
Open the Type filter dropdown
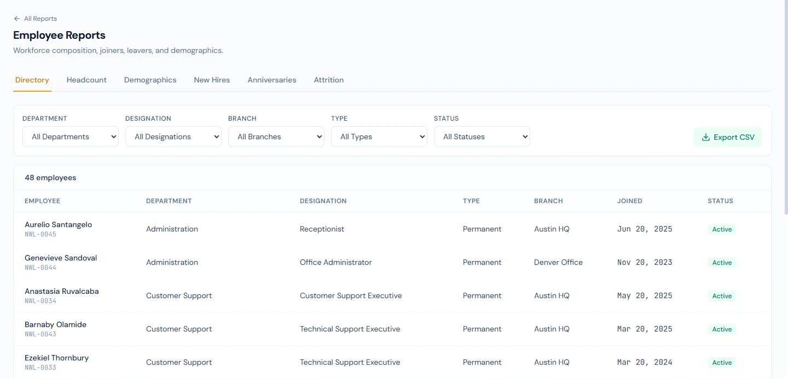(379, 137)
